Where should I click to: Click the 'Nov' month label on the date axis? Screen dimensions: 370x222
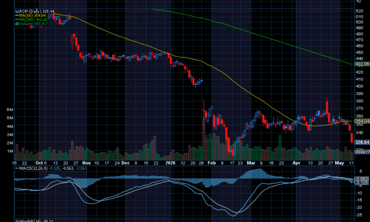[86, 163]
